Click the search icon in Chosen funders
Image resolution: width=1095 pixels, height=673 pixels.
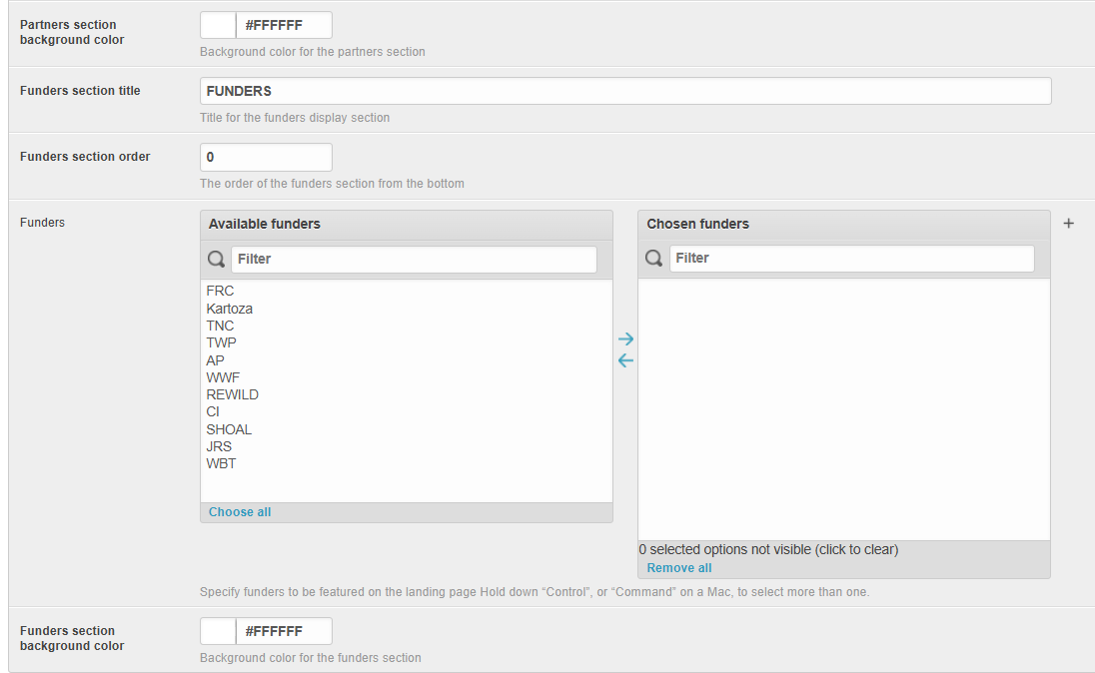654,259
